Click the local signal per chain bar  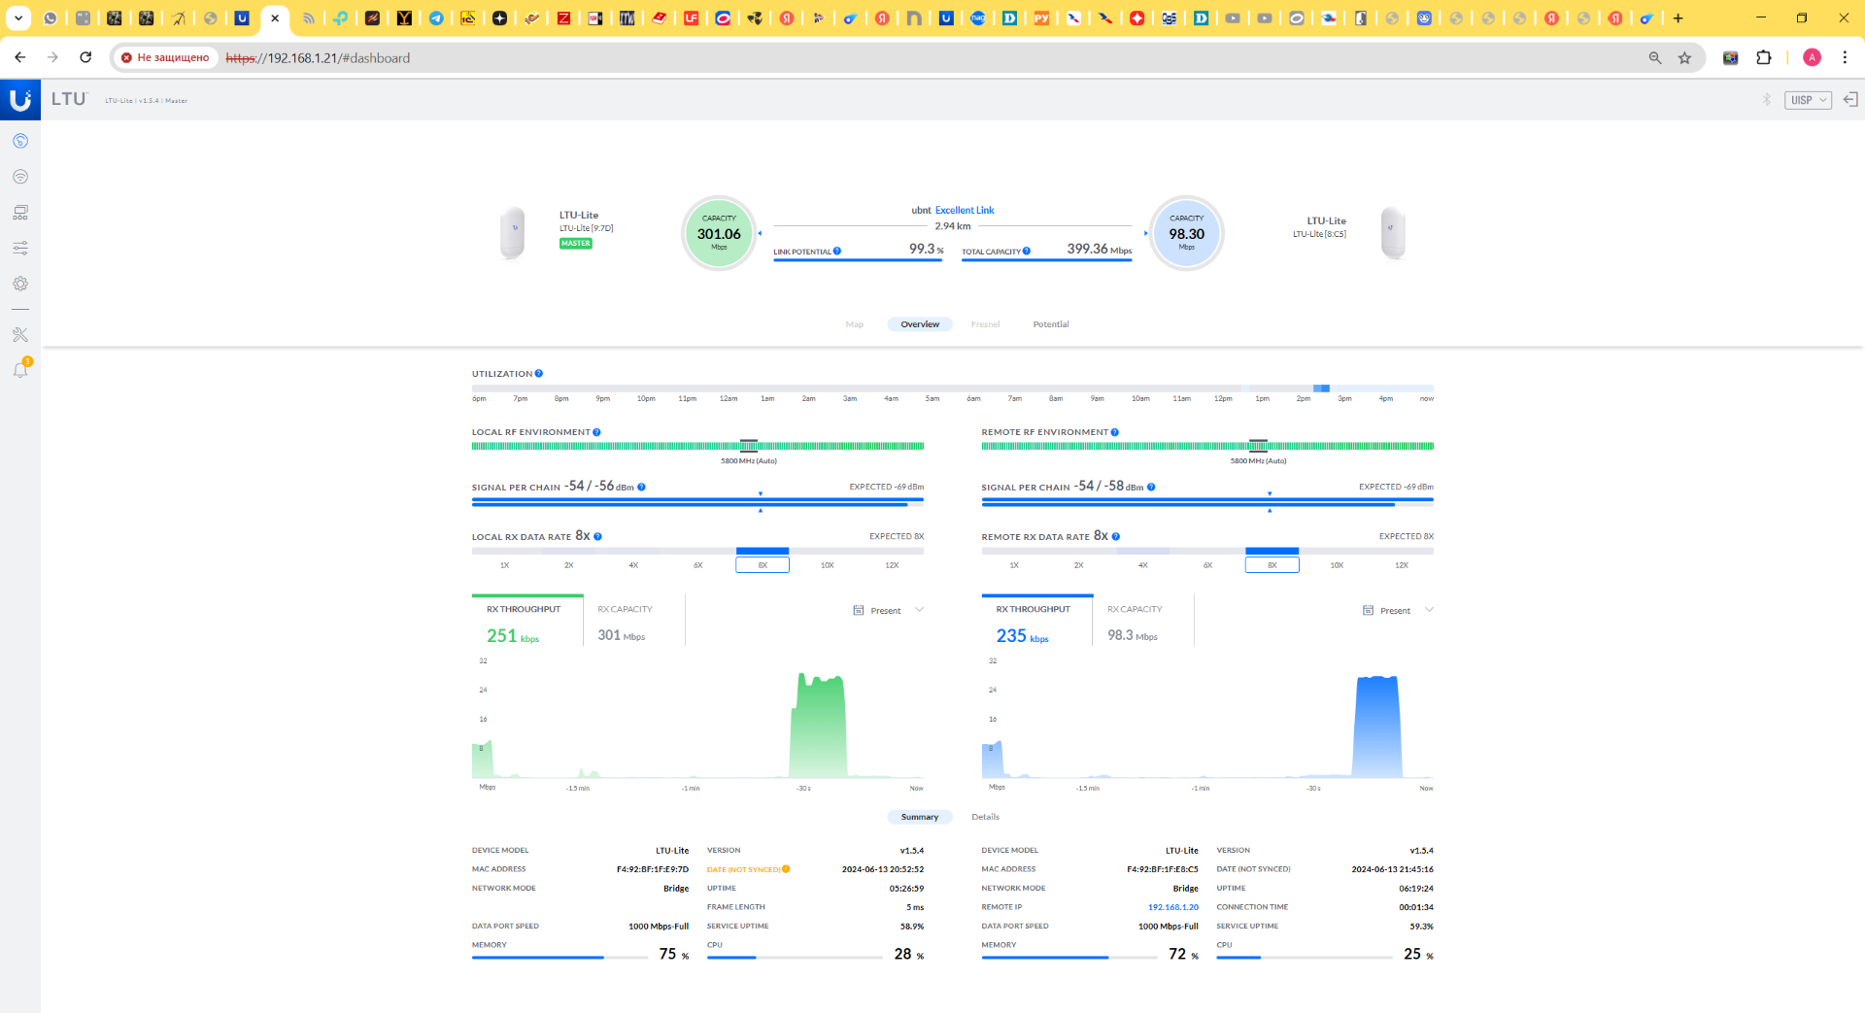pos(697,502)
